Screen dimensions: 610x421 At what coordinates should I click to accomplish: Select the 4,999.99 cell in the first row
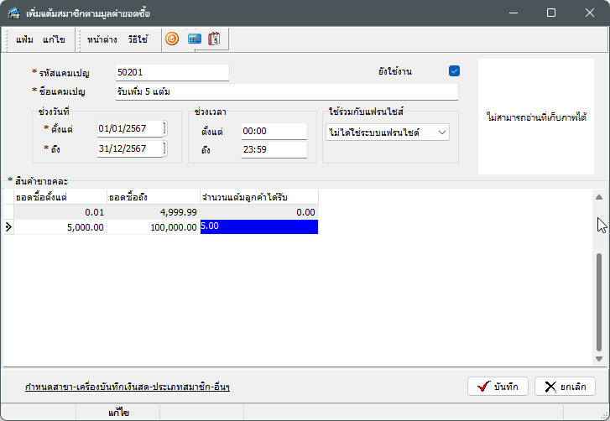click(154, 212)
